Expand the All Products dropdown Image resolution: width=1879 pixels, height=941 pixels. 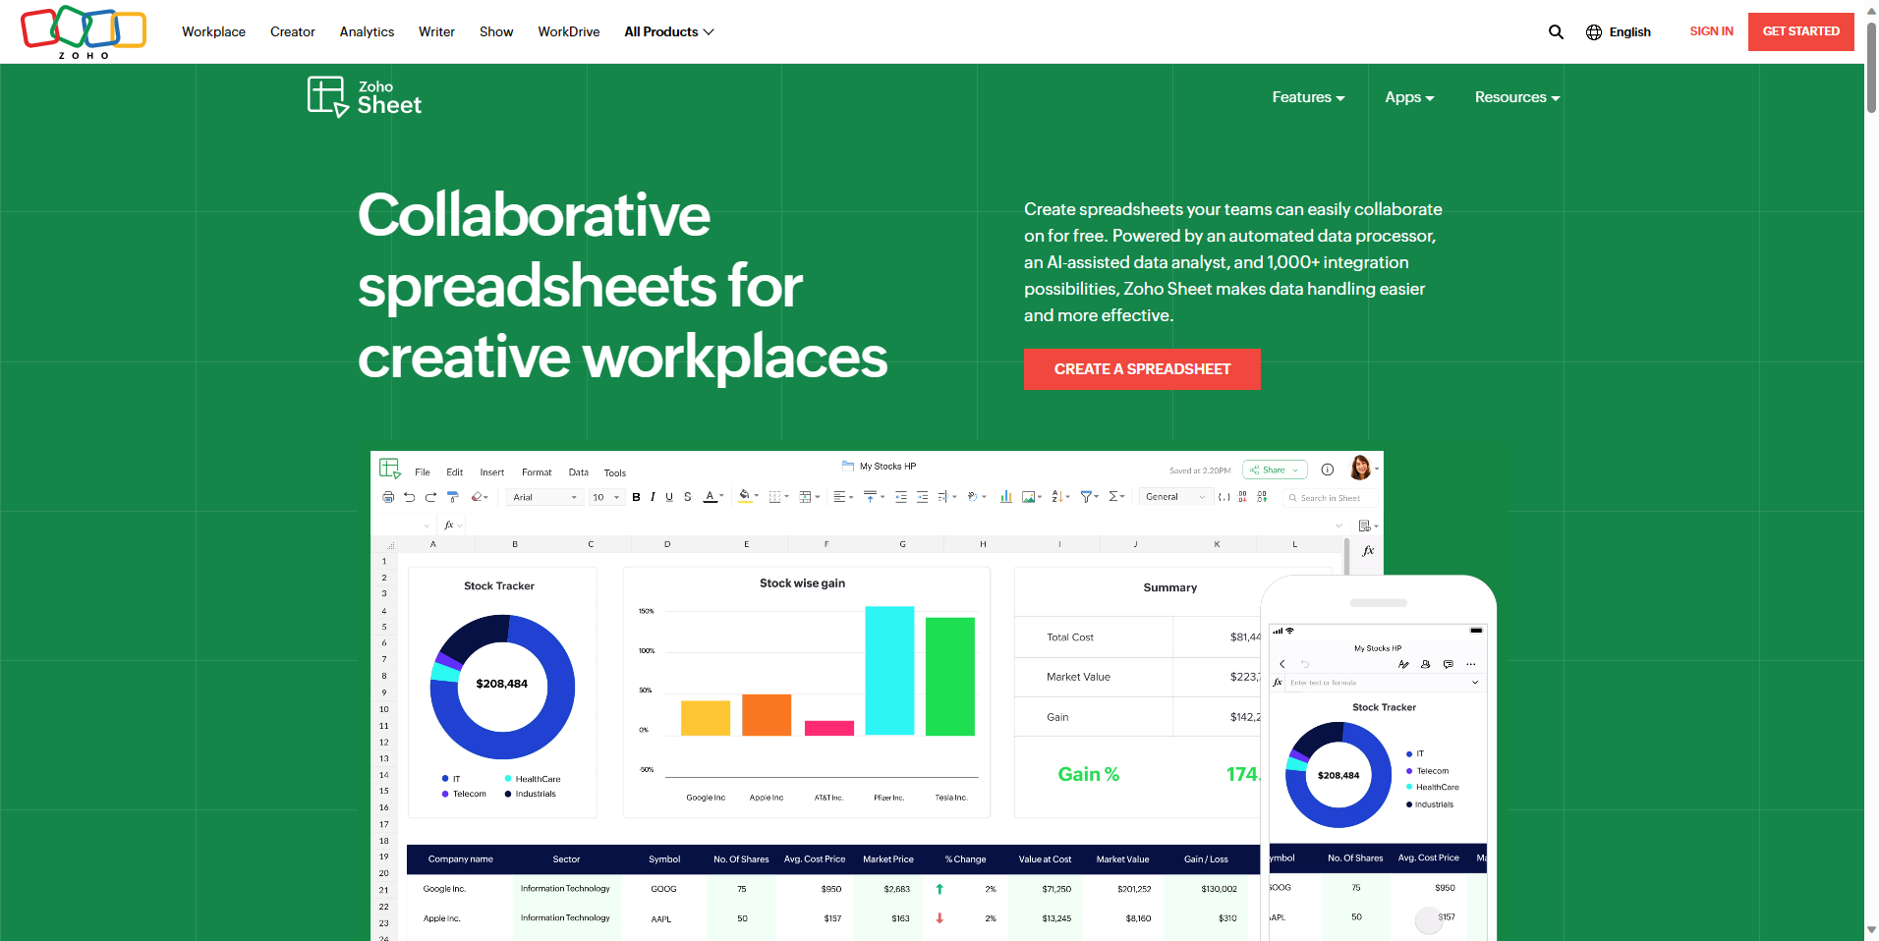tap(668, 31)
